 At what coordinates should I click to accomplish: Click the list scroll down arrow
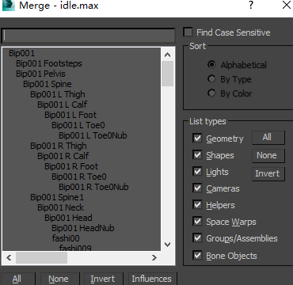[168, 245]
